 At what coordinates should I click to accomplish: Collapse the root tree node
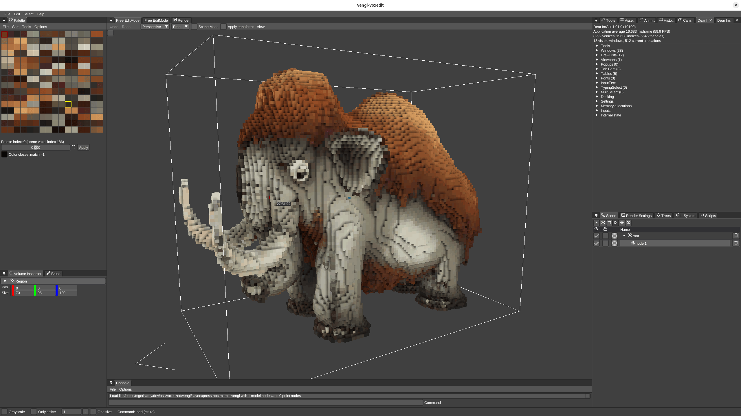[624, 236]
